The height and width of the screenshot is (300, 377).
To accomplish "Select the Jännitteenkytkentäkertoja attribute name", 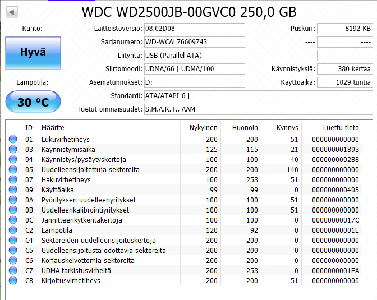I will tap(82, 220).
